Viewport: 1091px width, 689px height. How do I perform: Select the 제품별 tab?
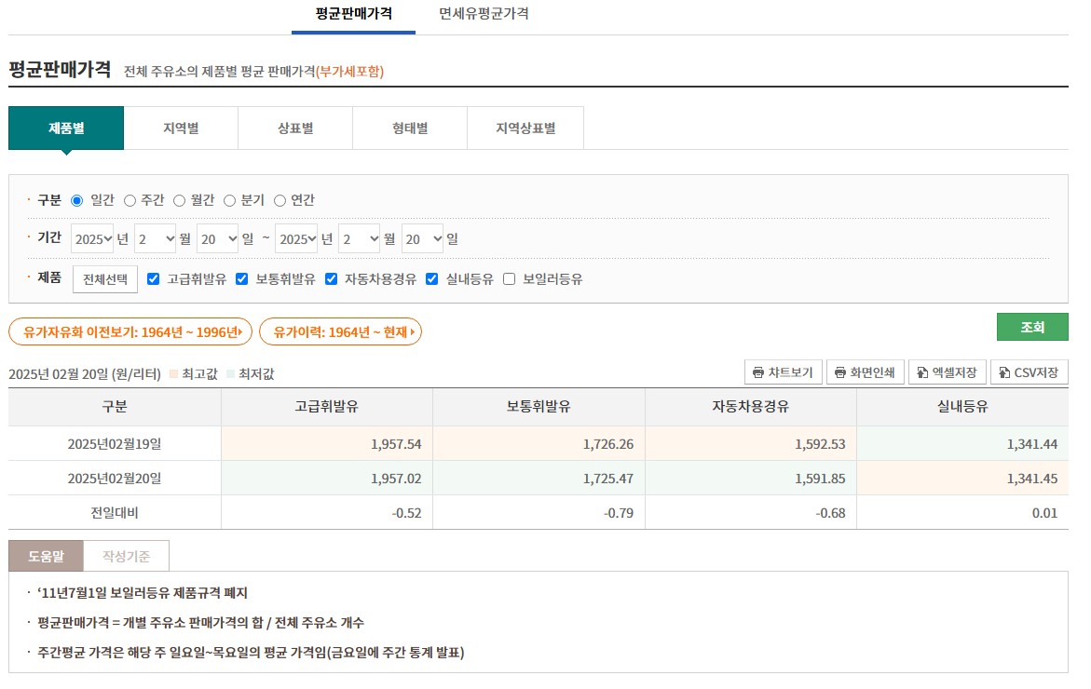coord(66,128)
